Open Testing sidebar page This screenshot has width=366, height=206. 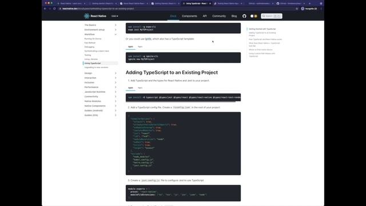87,55
